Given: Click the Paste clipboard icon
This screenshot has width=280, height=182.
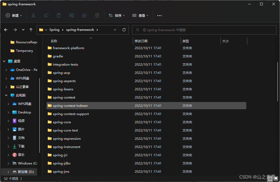Looking at the screenshot, I should click(x=59, y=15).
